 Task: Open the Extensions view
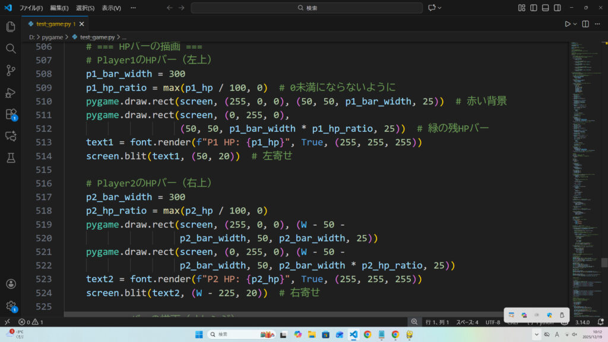11,114
